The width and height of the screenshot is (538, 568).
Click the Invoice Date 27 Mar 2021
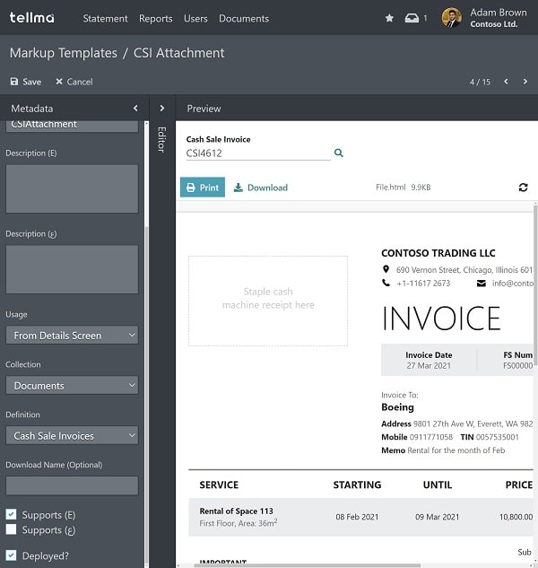(x=429, y=360)
